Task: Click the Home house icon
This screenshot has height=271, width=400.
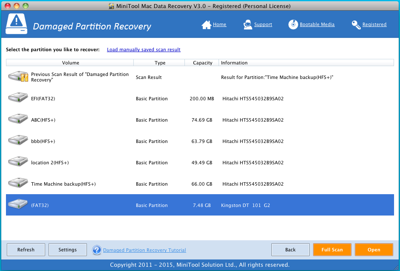Action: tap(206, 25)
